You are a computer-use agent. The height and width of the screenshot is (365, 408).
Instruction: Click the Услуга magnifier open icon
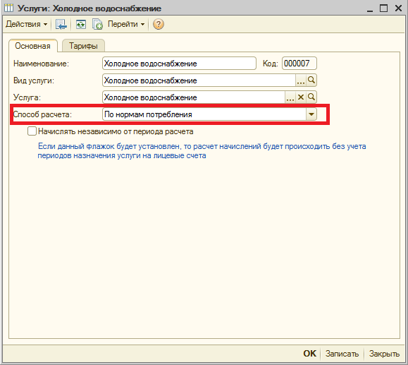tap(311, 97)
